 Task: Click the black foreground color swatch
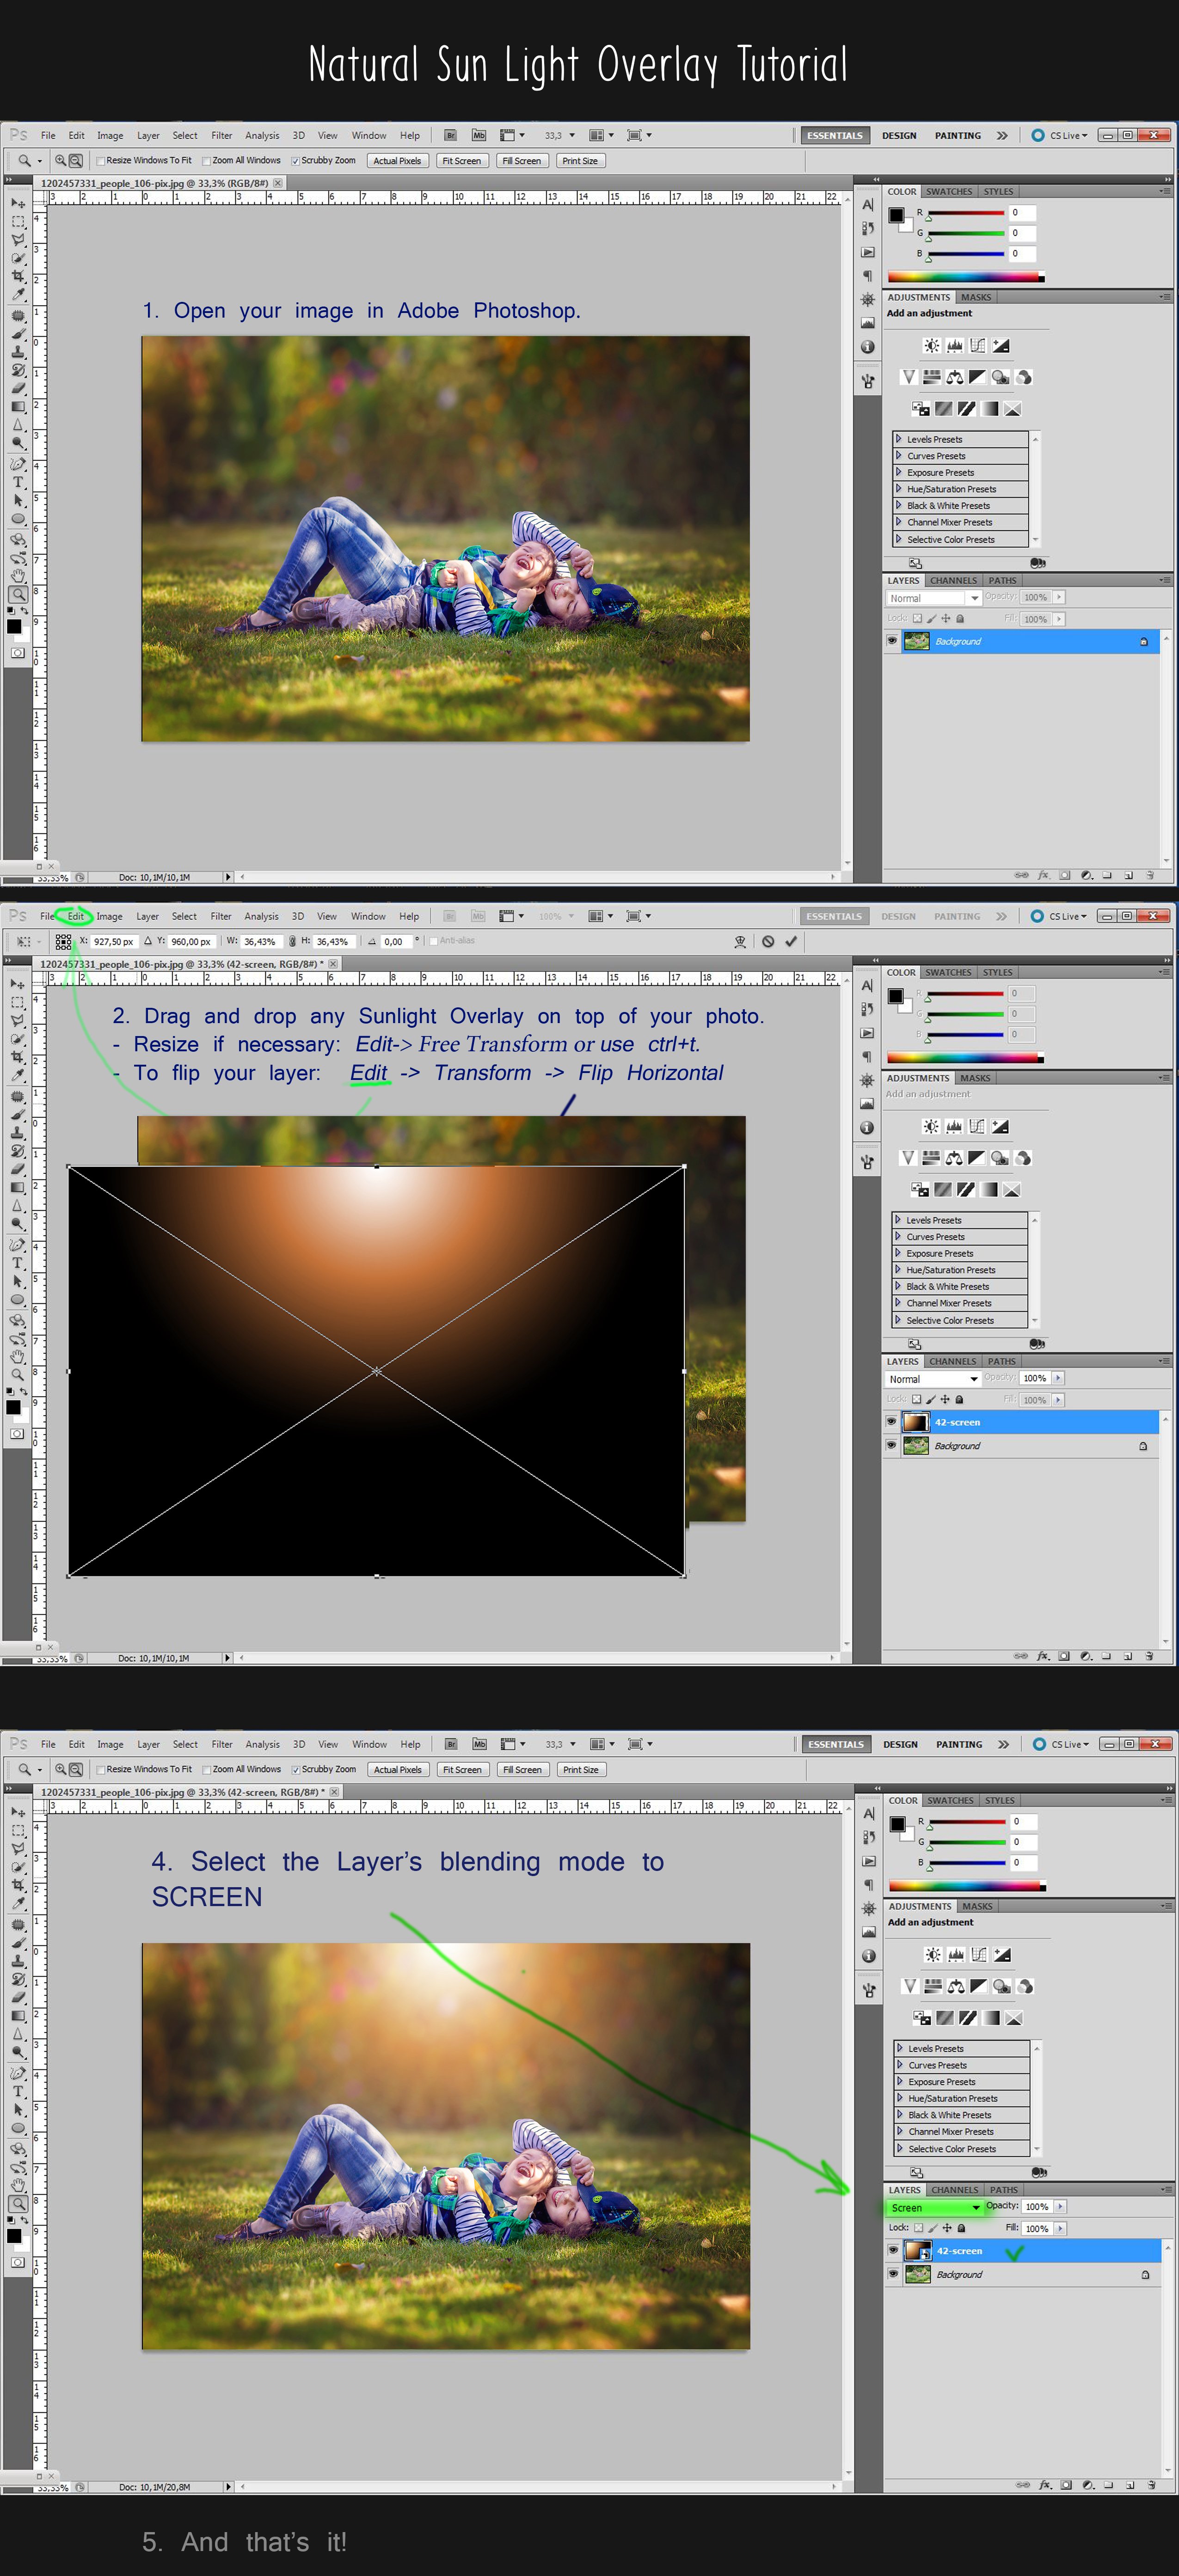tap(13, 628)
